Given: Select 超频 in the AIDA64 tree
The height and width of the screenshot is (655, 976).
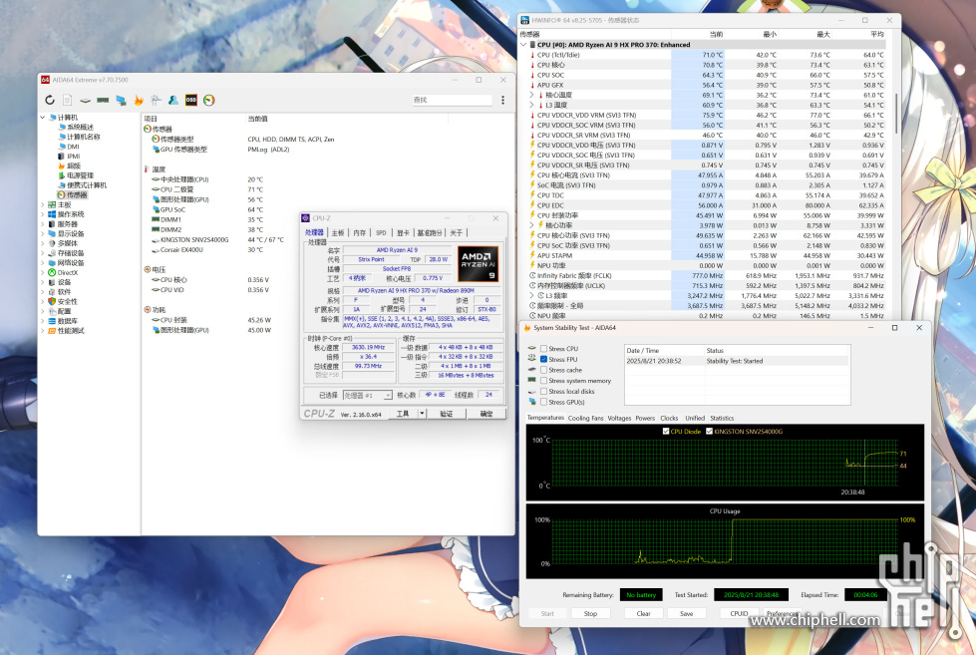Looking at the screenshot, I should coord(69,165).
